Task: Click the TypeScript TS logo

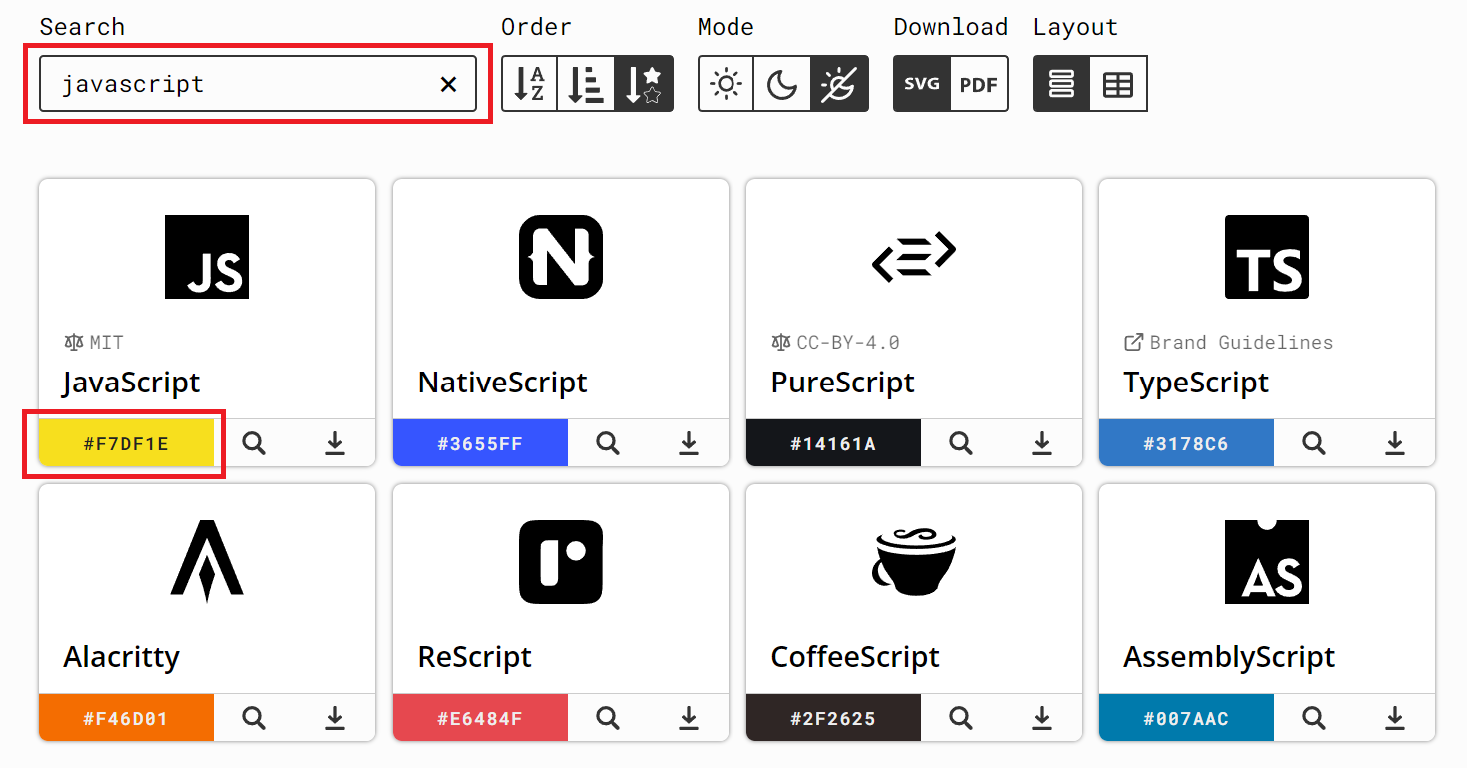Action: (1267, 257)
